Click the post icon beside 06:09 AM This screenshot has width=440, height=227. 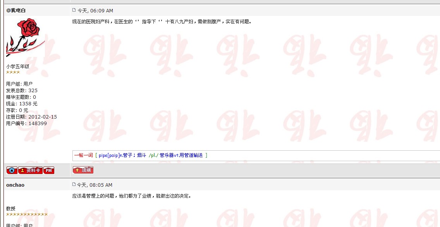tap(74, 10)
